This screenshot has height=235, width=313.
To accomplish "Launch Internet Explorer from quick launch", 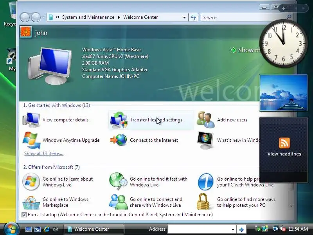I will 47,229.
